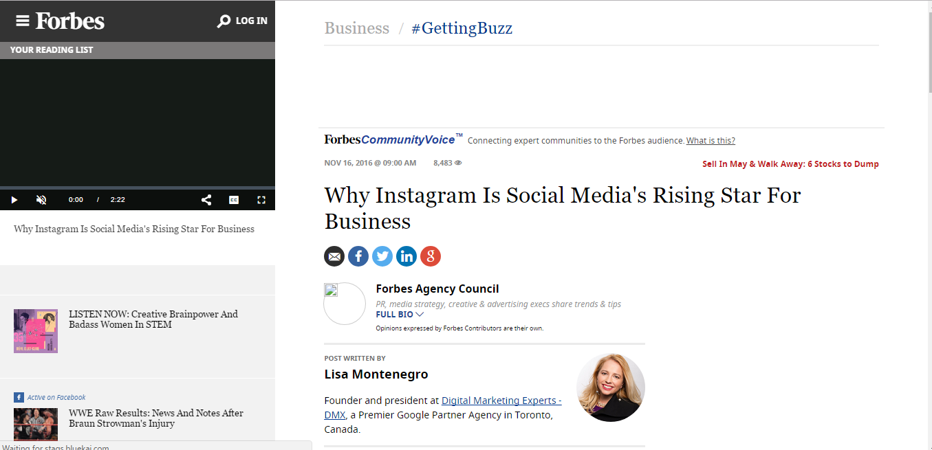The height and width of the screenshot is (450, 932).
Task: Share article on Facebook
Action: tap(358, 256)
